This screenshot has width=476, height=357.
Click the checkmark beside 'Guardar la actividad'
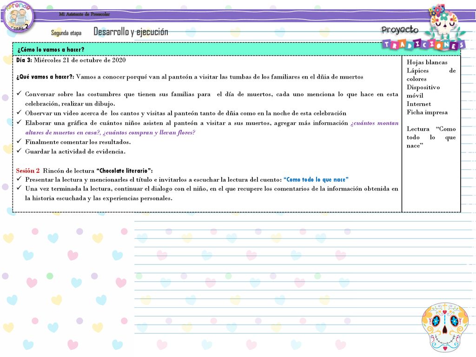click(x=19, y=151)
